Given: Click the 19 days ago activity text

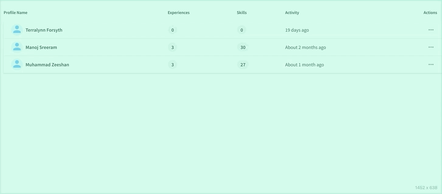Looking at the screenshot, I should 297,30.
